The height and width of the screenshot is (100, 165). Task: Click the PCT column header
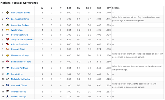(69, 8)
